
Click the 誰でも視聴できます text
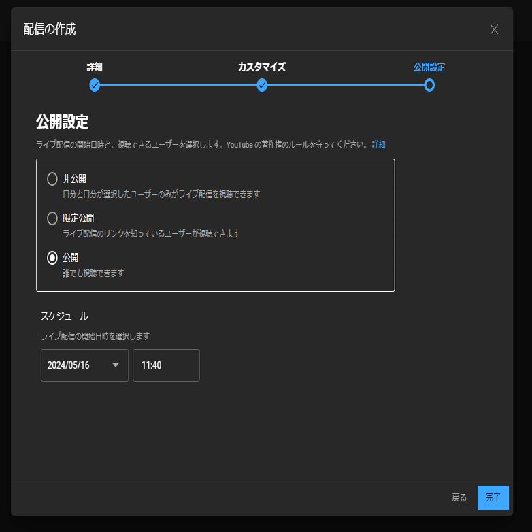coord(93,273)
